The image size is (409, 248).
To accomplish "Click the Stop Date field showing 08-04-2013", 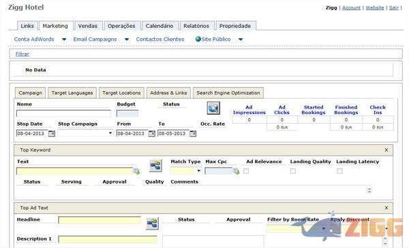I will point(32,133).
